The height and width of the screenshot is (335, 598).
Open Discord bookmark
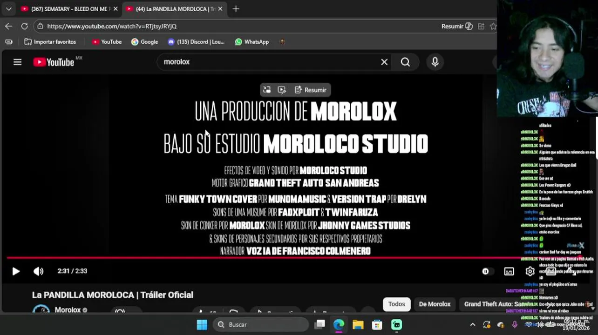(196, 42)
